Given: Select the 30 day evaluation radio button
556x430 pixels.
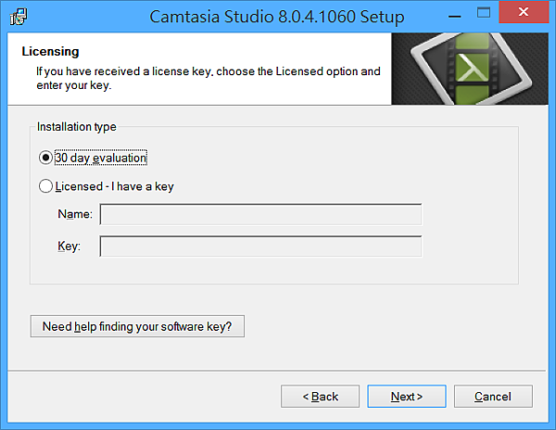Looking at the screenshot, I should (46, 158).
